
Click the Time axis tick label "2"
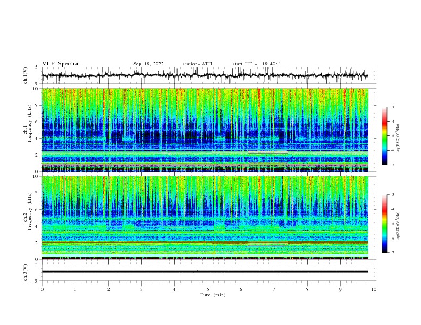108,289
